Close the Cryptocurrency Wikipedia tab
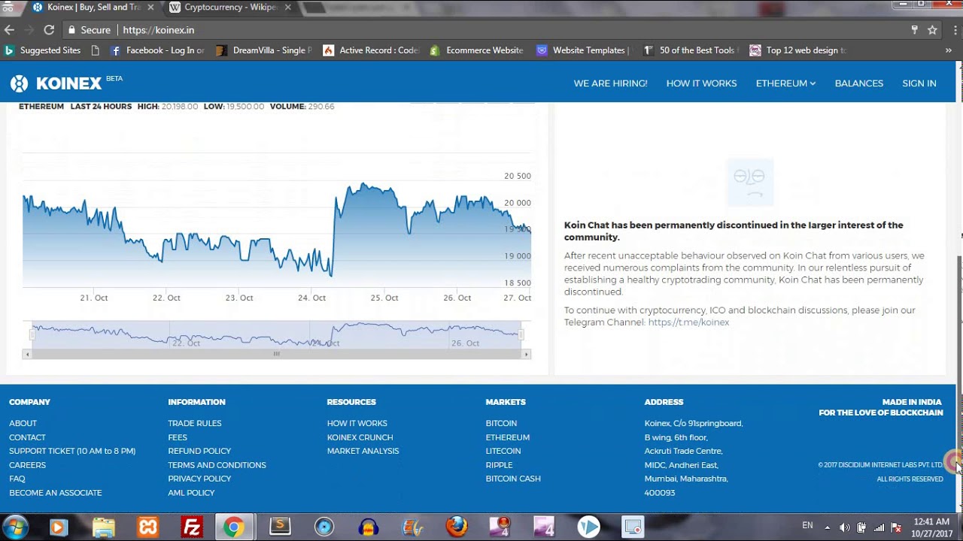The width and height of the screenshot is (963, 541). point(287,8)
